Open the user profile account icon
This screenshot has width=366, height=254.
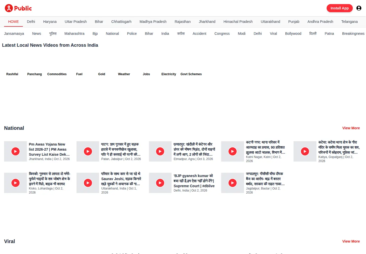click(x=359, y=8)
